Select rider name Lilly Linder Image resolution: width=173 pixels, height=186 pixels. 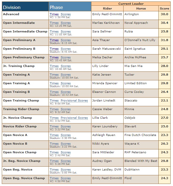[100, 66]
